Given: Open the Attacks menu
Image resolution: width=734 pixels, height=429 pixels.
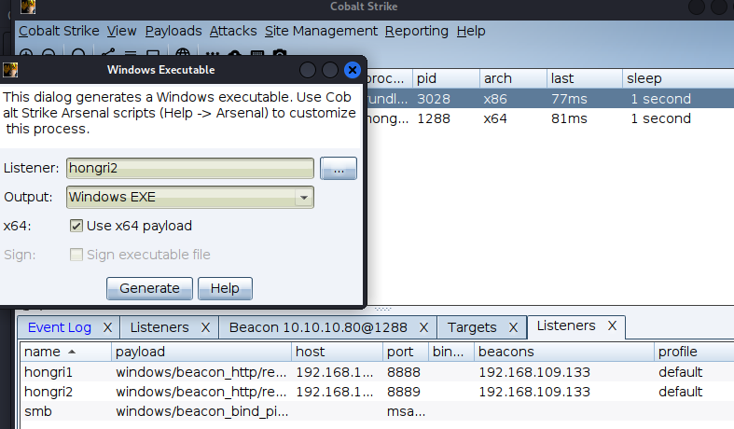Looking at the screenshot, I should coord(233,31).
